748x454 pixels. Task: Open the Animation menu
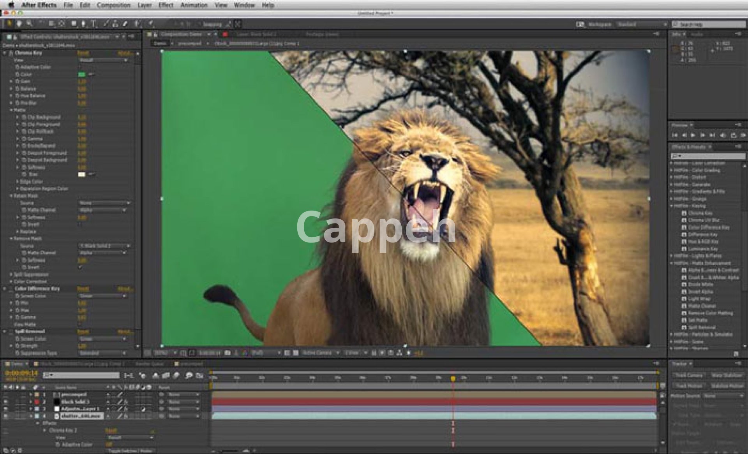(194, 5)
